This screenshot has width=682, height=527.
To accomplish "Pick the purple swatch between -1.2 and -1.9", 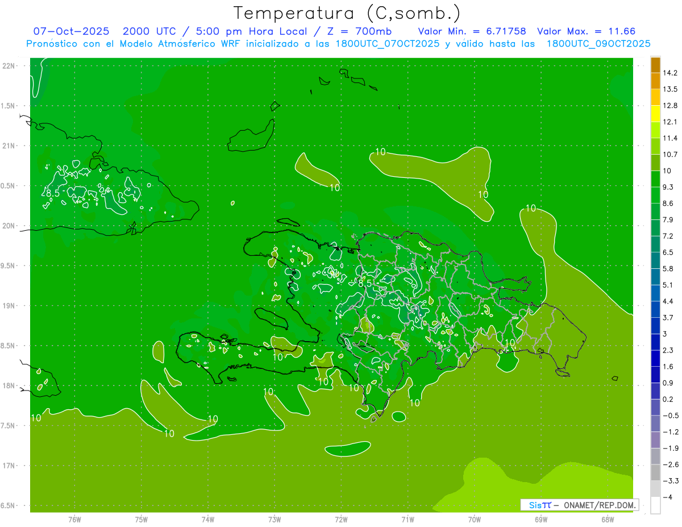I will [655, 440].
